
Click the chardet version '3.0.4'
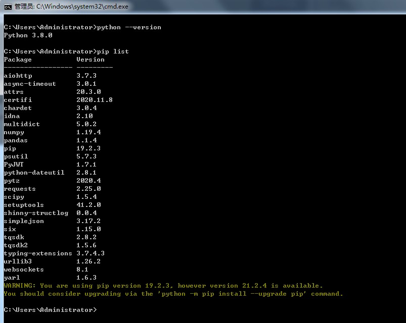(x=86, y=108)
